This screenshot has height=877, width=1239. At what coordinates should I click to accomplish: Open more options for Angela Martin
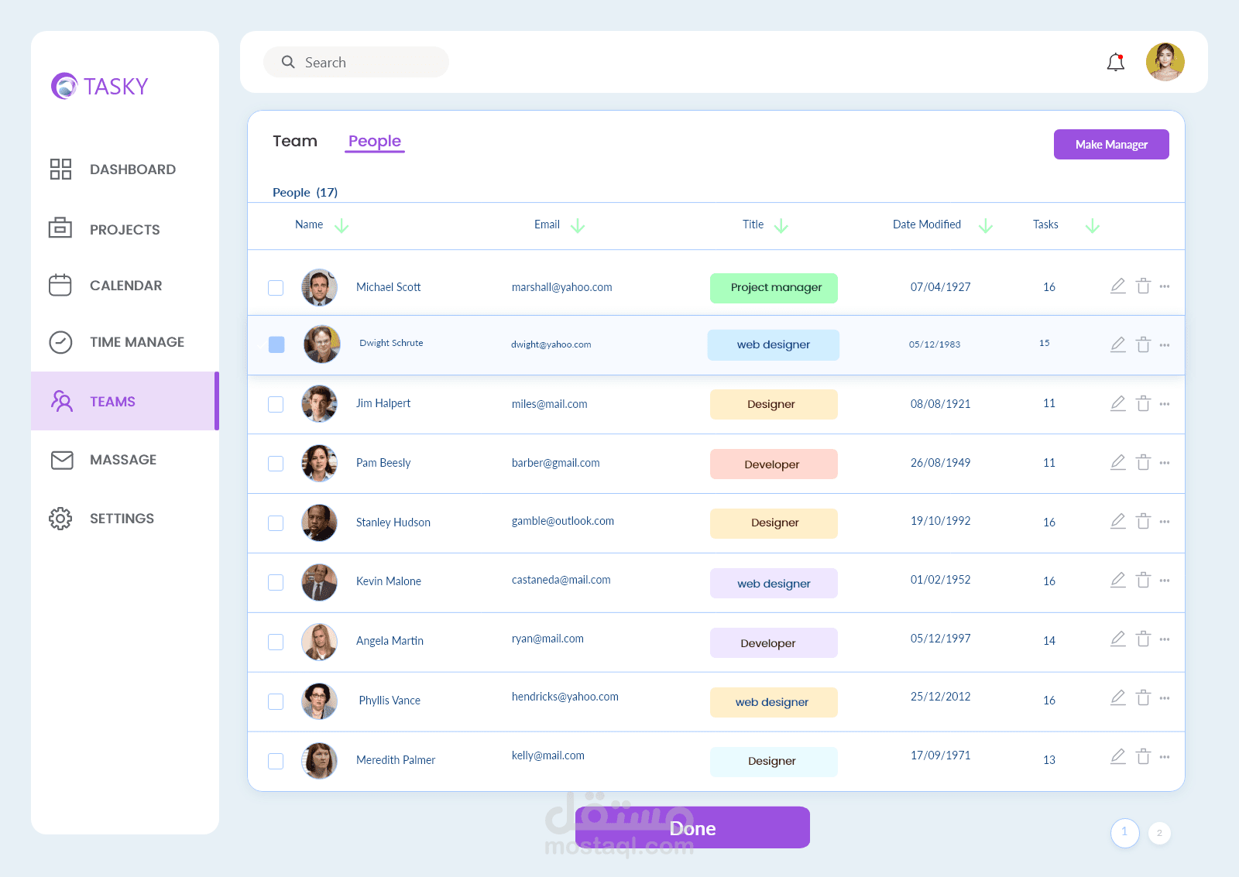[x=1165, y=639]
